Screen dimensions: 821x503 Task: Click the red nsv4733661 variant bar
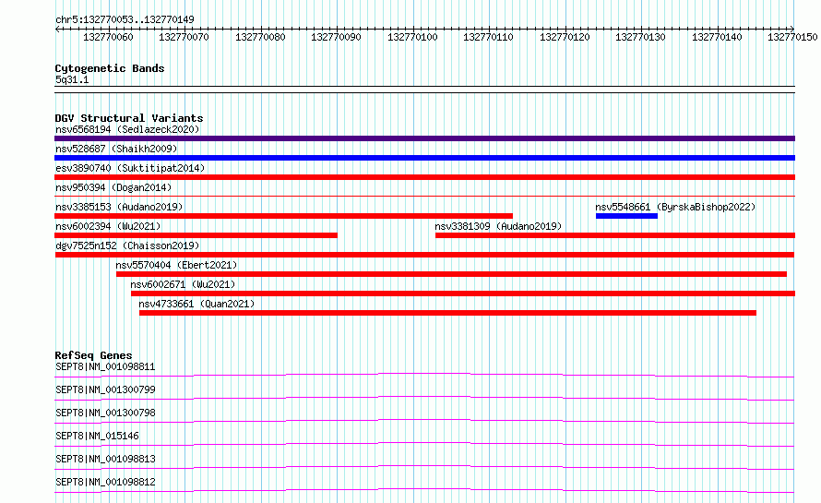coord(447,313)
